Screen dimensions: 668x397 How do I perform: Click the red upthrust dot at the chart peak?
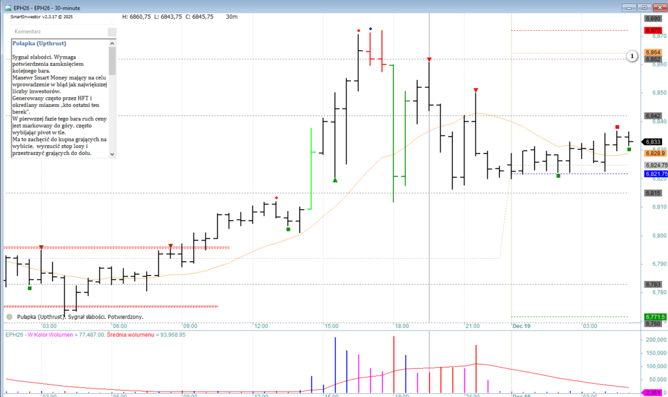coord(358,30)
